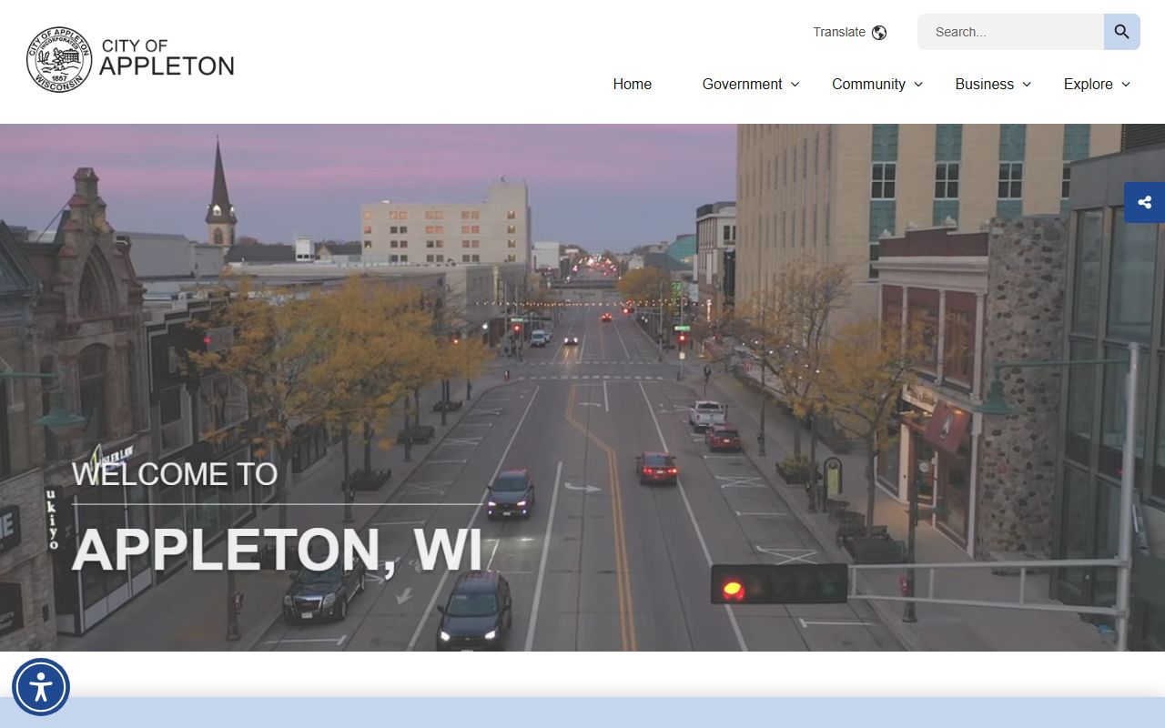Expand the Explore menu chevron

(1126, 84)
